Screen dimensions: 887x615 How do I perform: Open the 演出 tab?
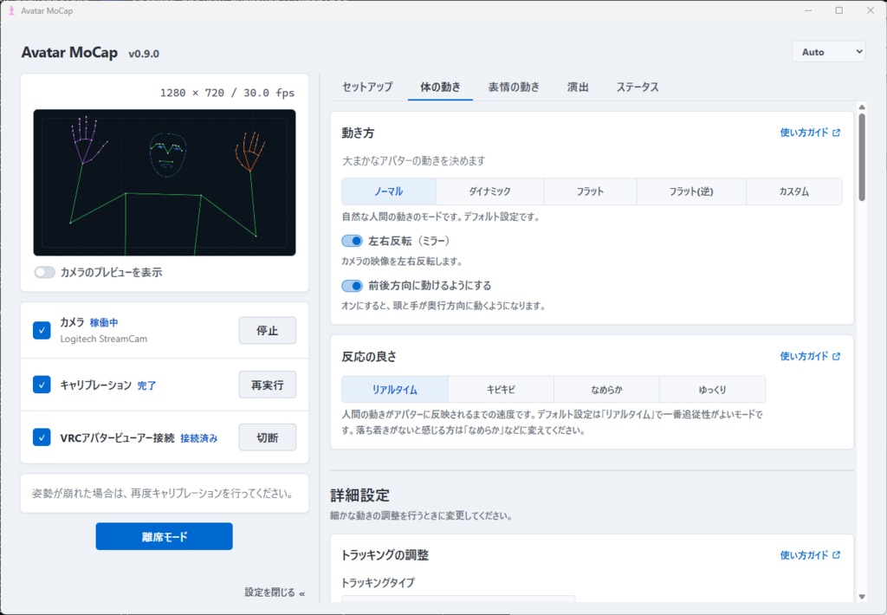(x=578, y=87)
